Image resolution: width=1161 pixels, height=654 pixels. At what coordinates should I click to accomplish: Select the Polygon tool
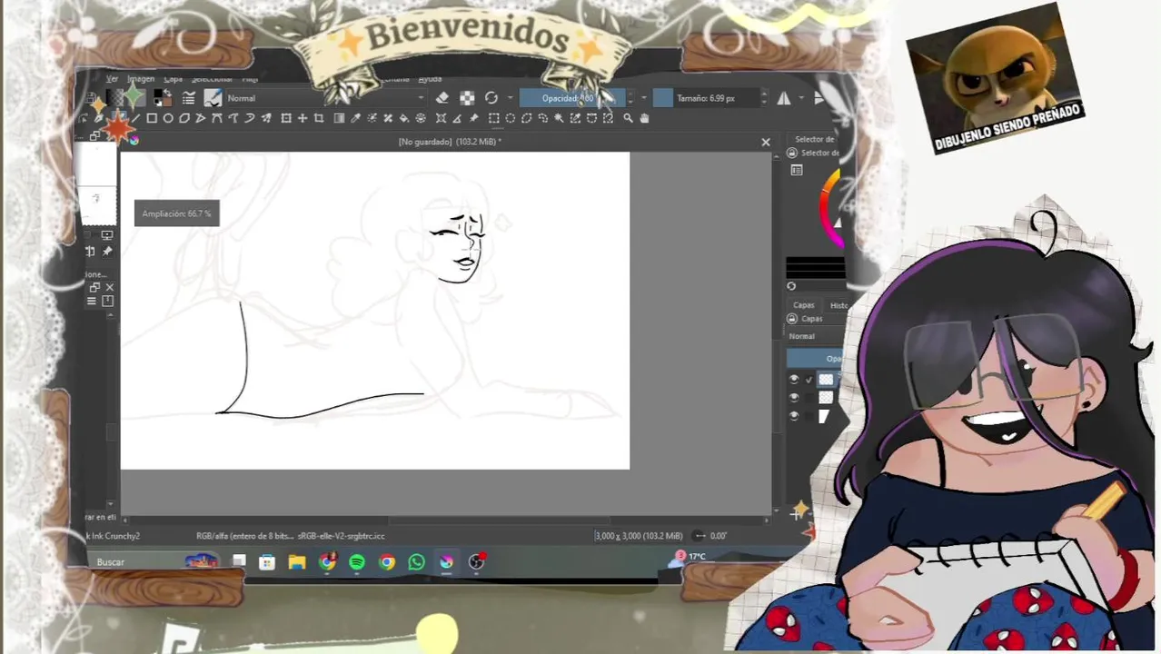pos(184,118)
